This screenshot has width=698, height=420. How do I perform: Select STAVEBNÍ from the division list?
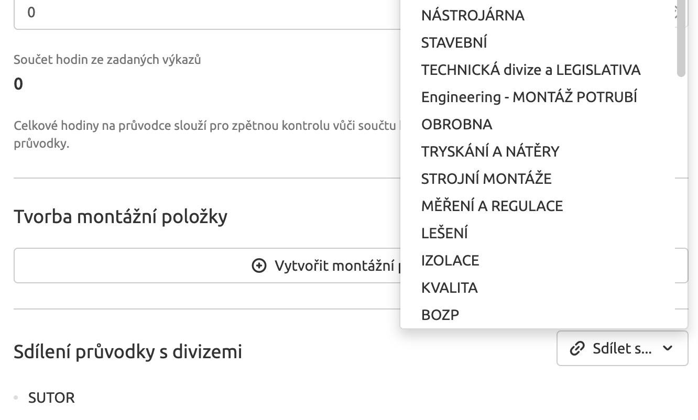tap(454, 42)
